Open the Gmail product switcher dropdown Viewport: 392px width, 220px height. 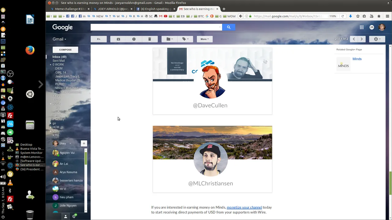click(59, 39)
